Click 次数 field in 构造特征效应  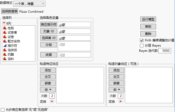click(52, 96)
